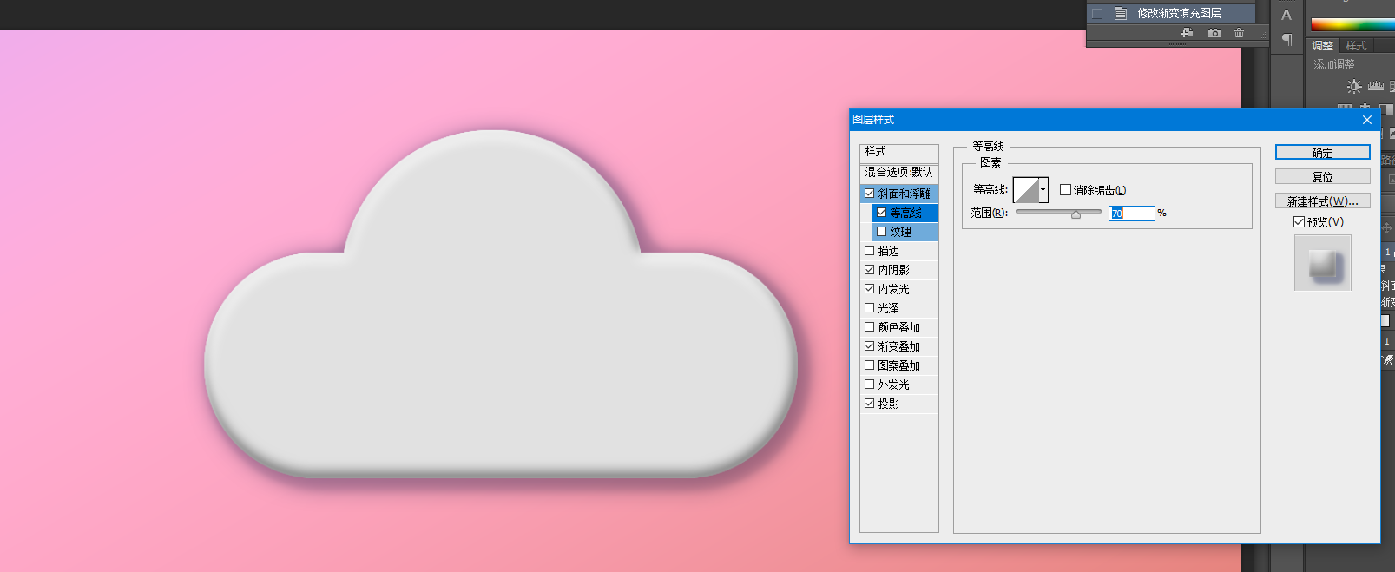Uncheck the 内阴影 checkbox
1395x572 pixels.
[x=870, y=270]
